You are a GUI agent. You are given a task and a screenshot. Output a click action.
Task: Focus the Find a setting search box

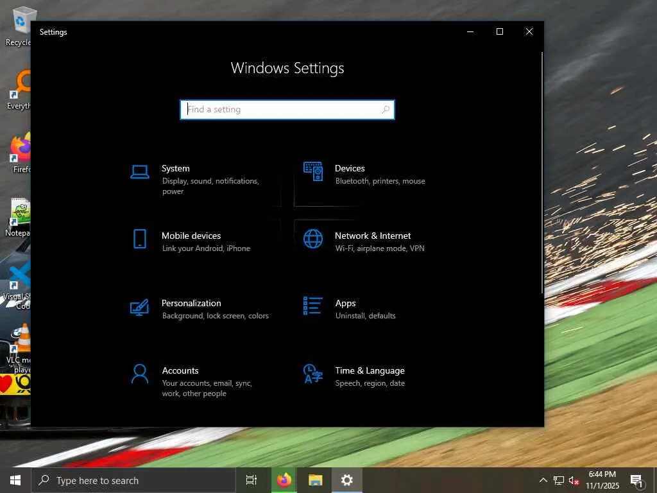coord(287,109)
